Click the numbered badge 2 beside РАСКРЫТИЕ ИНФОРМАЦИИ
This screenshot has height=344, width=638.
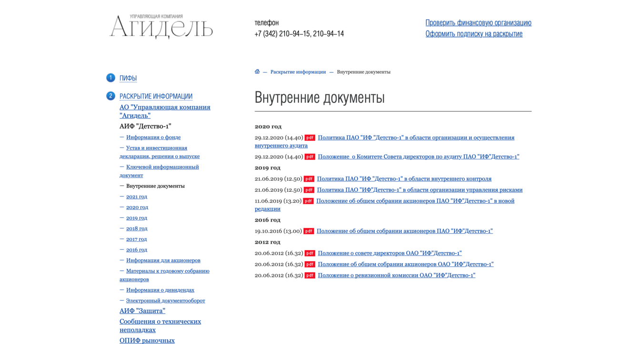(110, 96)
